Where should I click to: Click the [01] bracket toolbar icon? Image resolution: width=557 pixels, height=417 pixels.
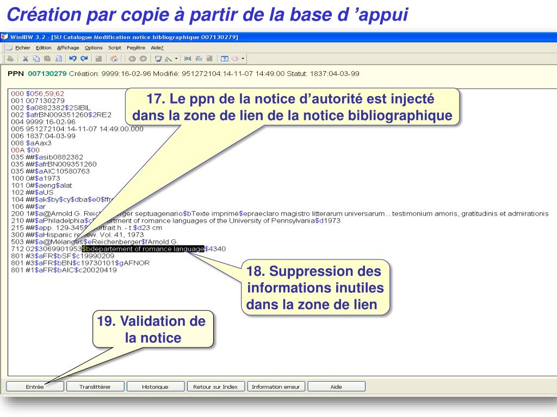[x=188, y=59]
